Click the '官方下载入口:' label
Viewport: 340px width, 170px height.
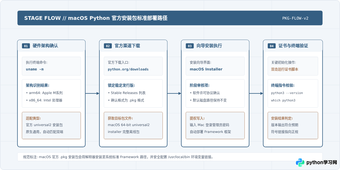(118, 62)
